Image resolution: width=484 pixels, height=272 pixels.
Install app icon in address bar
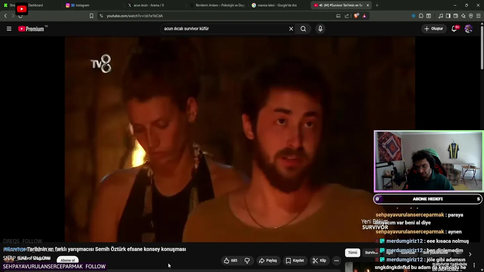click(338, 16)
